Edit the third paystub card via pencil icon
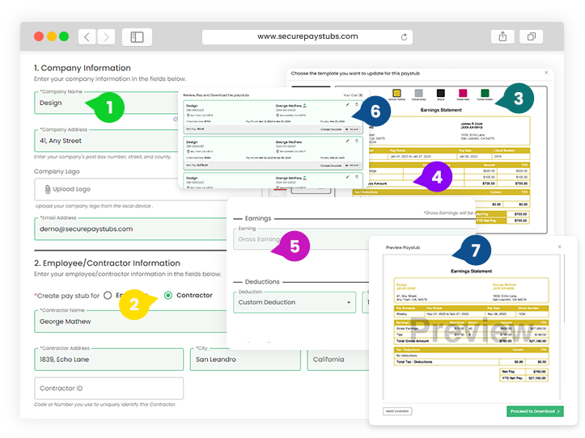 pyautogui.click(x=348, y=177)
